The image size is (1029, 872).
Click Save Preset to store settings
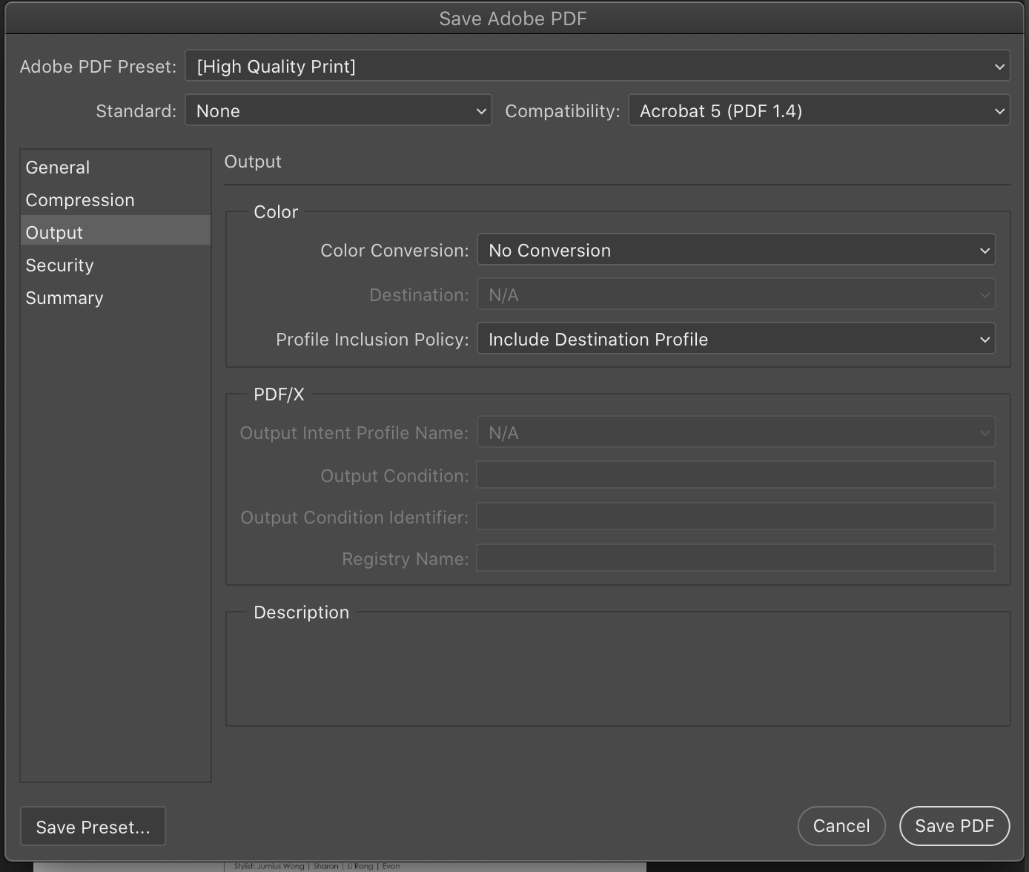click(x=92, y=826)
